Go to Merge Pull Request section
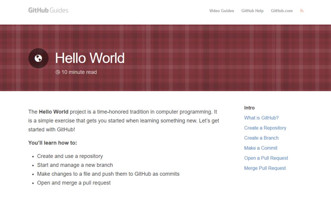 click(x=265, y=168)
